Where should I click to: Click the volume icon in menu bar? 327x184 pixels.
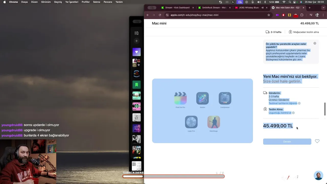[x=259, y=2]
